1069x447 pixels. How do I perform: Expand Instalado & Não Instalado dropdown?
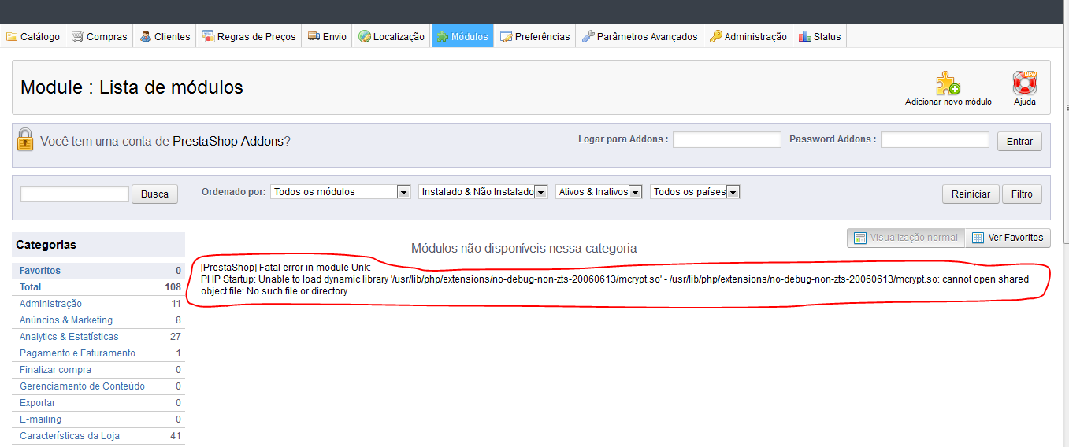(x=483, y=191)
